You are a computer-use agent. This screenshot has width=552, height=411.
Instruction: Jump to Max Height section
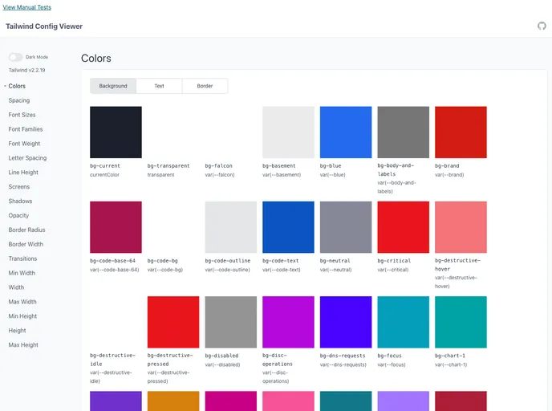point(23,345)
